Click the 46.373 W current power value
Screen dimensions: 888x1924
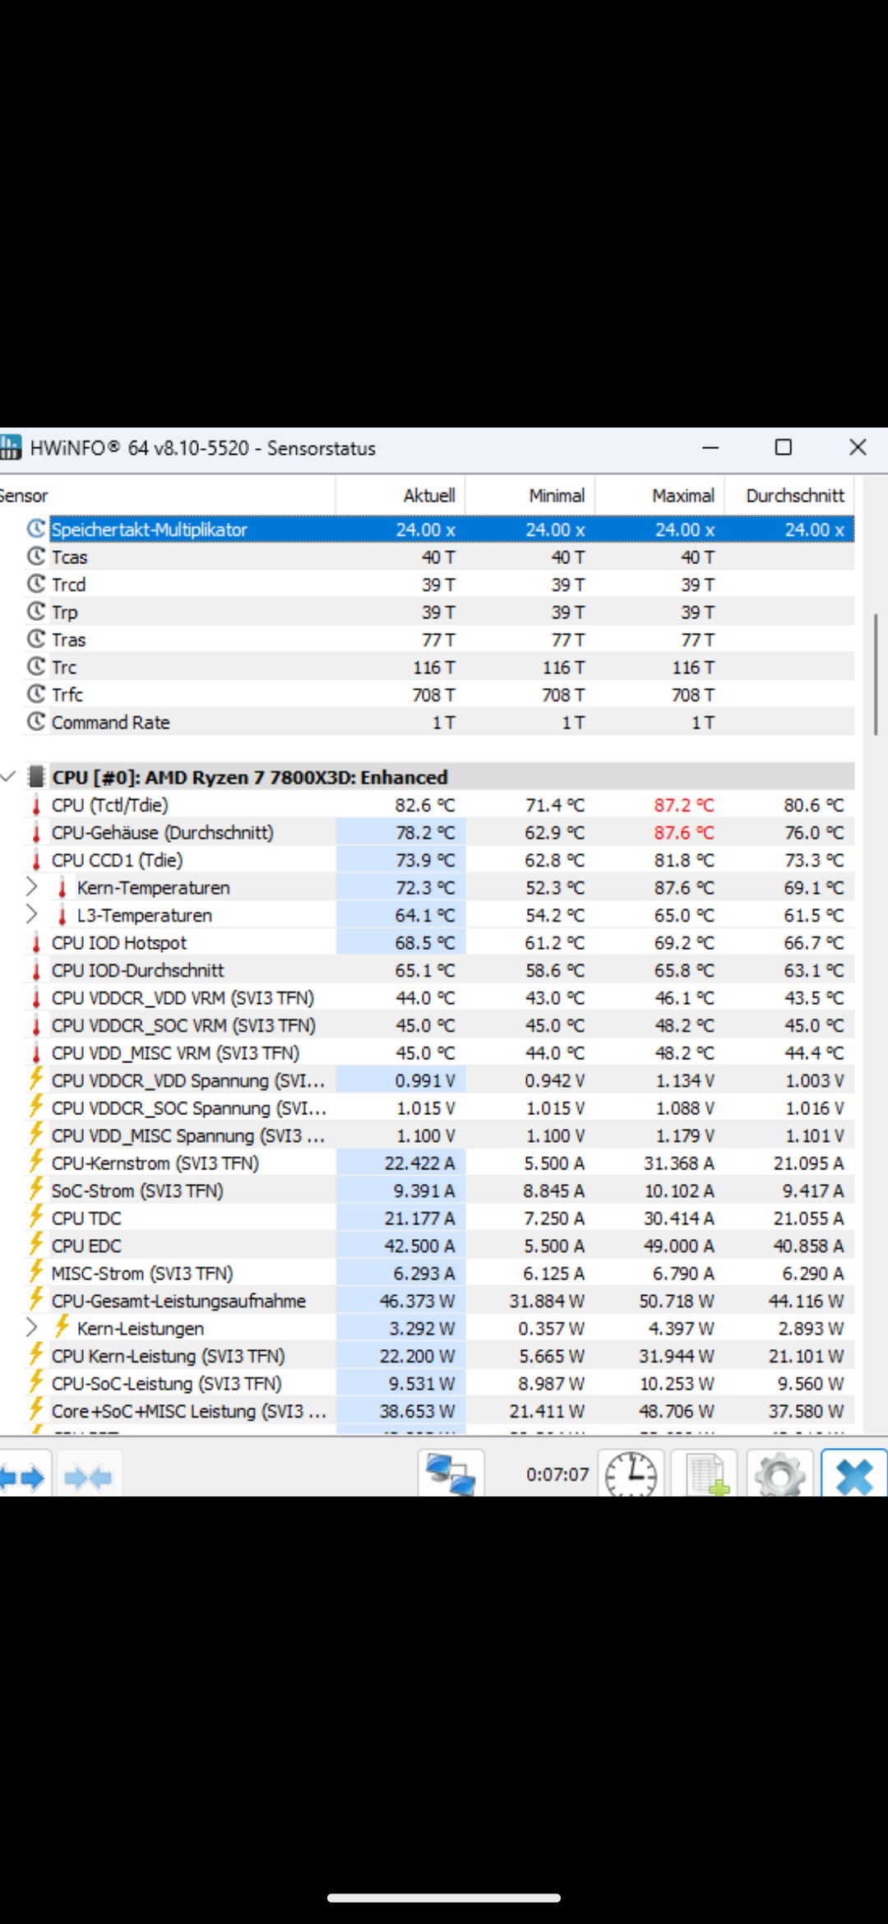[417, 1300]
